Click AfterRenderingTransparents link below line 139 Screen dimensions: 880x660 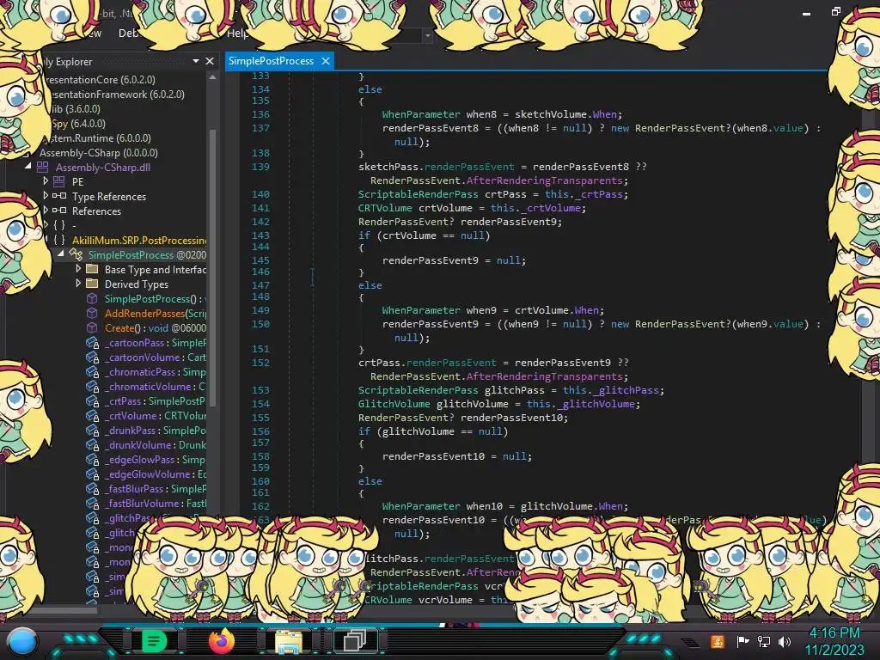pos(544,180)
